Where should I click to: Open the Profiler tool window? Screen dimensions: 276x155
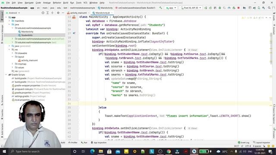pos(73,143)
